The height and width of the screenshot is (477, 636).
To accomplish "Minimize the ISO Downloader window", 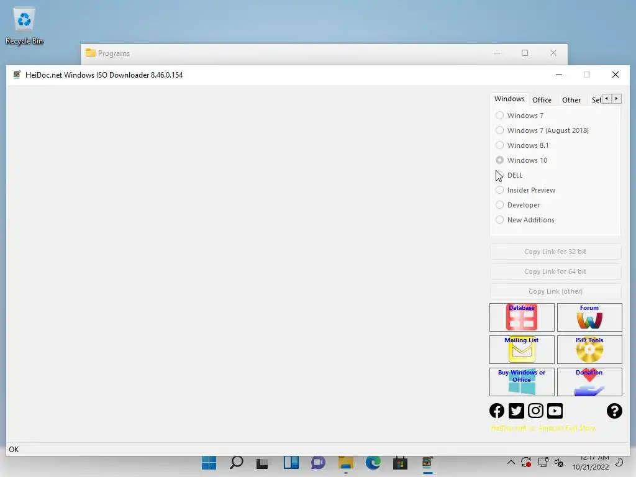I will (558, 75).
